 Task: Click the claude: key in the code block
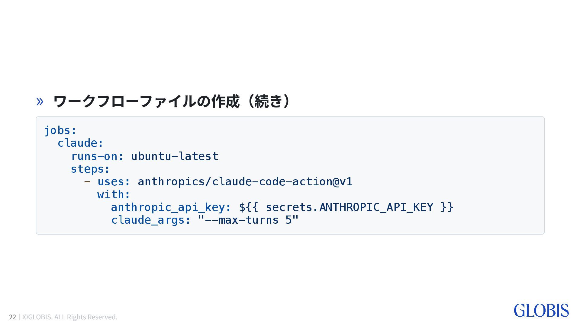tap(80, 143)
